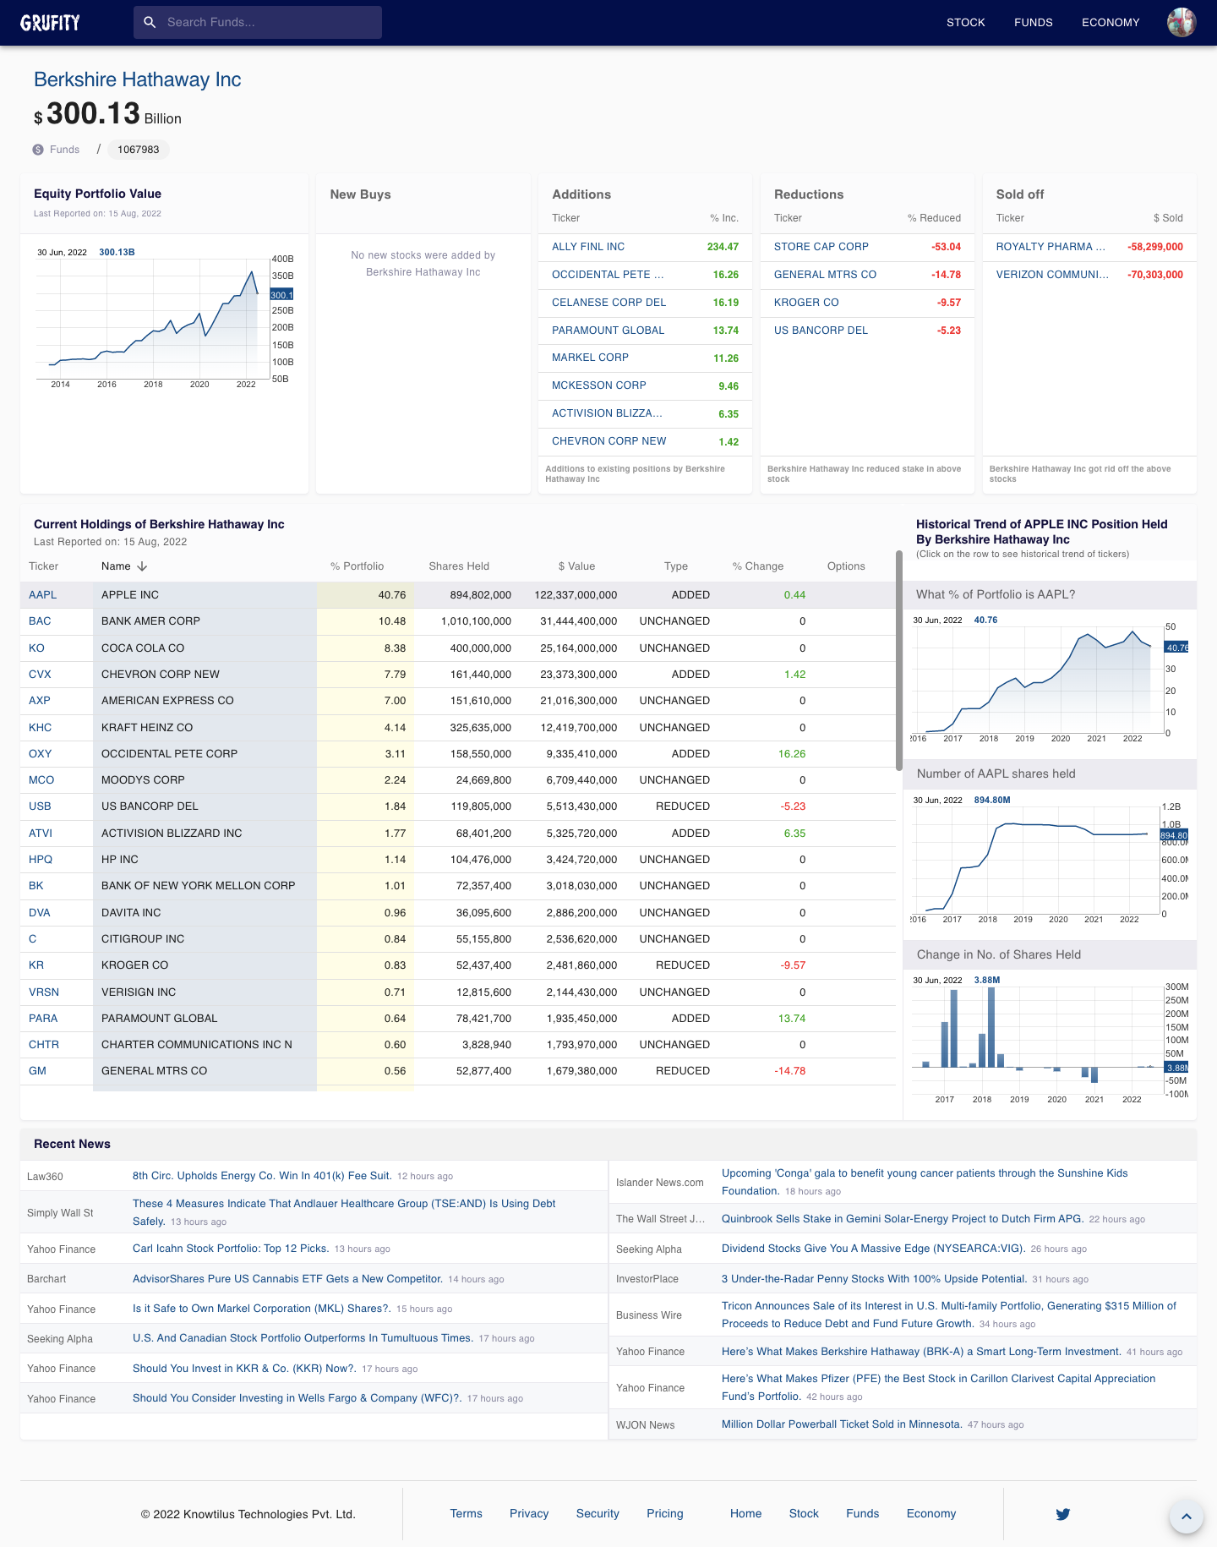Open the Dividend Stocks Massive Edge article
Screen dimensions: 1217x1547
874,1249
